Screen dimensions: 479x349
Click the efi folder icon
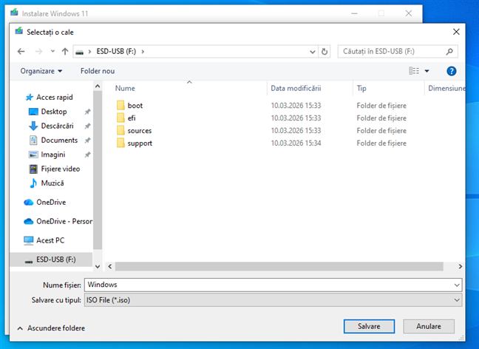point(120,118)
